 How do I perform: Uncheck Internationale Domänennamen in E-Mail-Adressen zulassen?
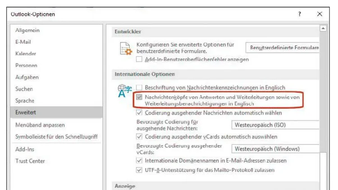pos(139,161)
